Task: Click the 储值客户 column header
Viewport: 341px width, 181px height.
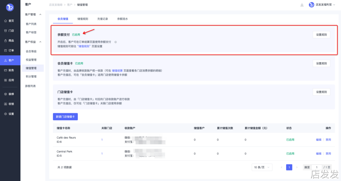Action: tap(199, 128)
